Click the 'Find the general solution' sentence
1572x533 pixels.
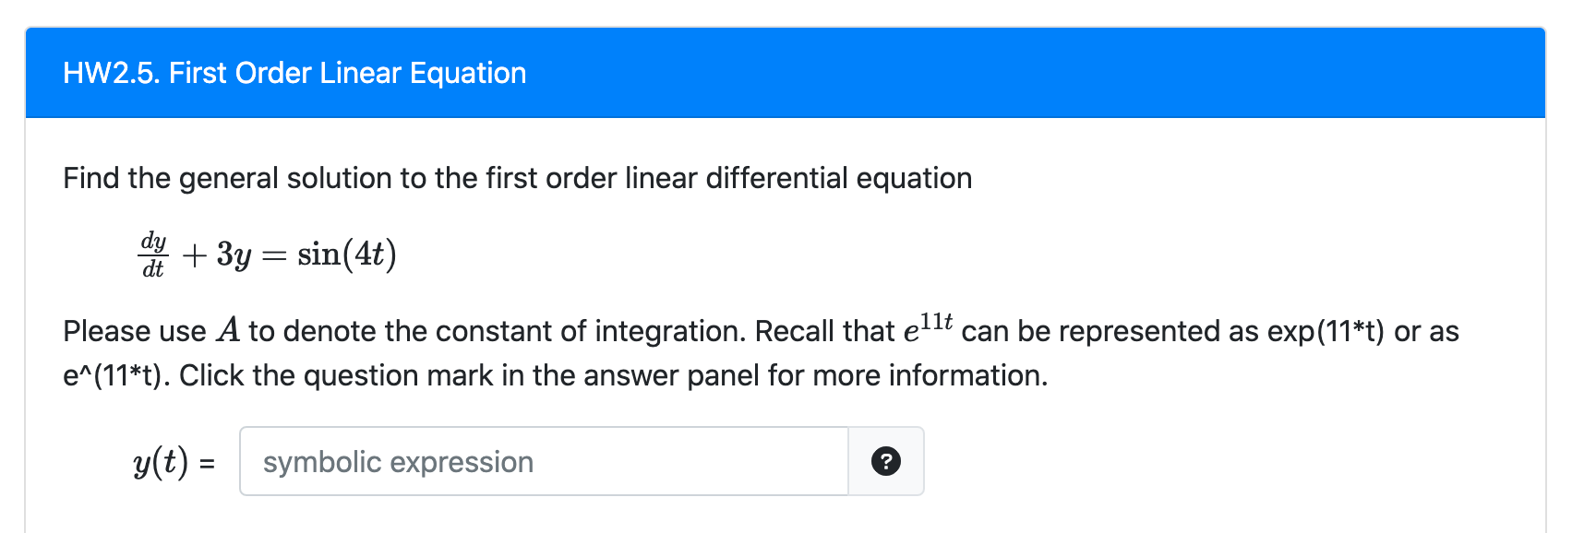[x=517, y=178]
